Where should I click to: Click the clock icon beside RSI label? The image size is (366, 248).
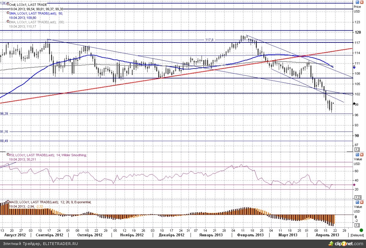[8, 155]
